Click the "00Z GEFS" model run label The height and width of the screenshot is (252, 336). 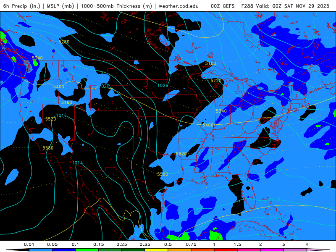pos(223,6)
